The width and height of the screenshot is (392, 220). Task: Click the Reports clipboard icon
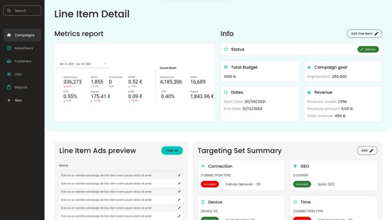click(x=9, y=87)
